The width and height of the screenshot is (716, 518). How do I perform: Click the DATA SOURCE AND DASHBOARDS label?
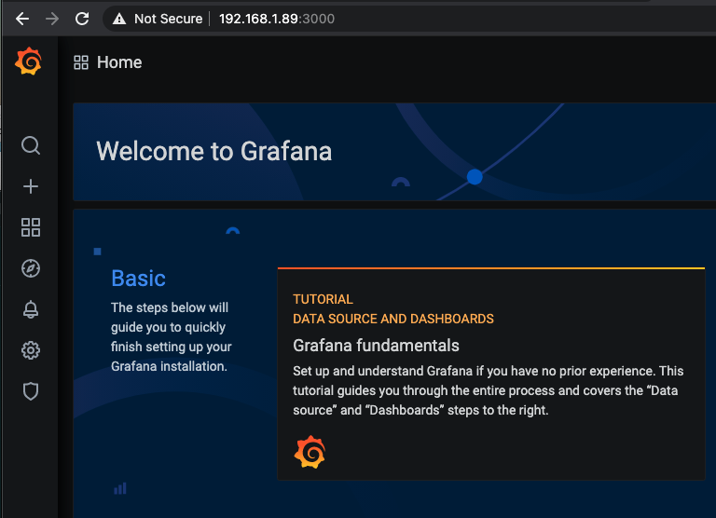(393, 319)
